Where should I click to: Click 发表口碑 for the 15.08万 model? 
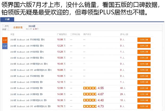click(x=144, y=58)
